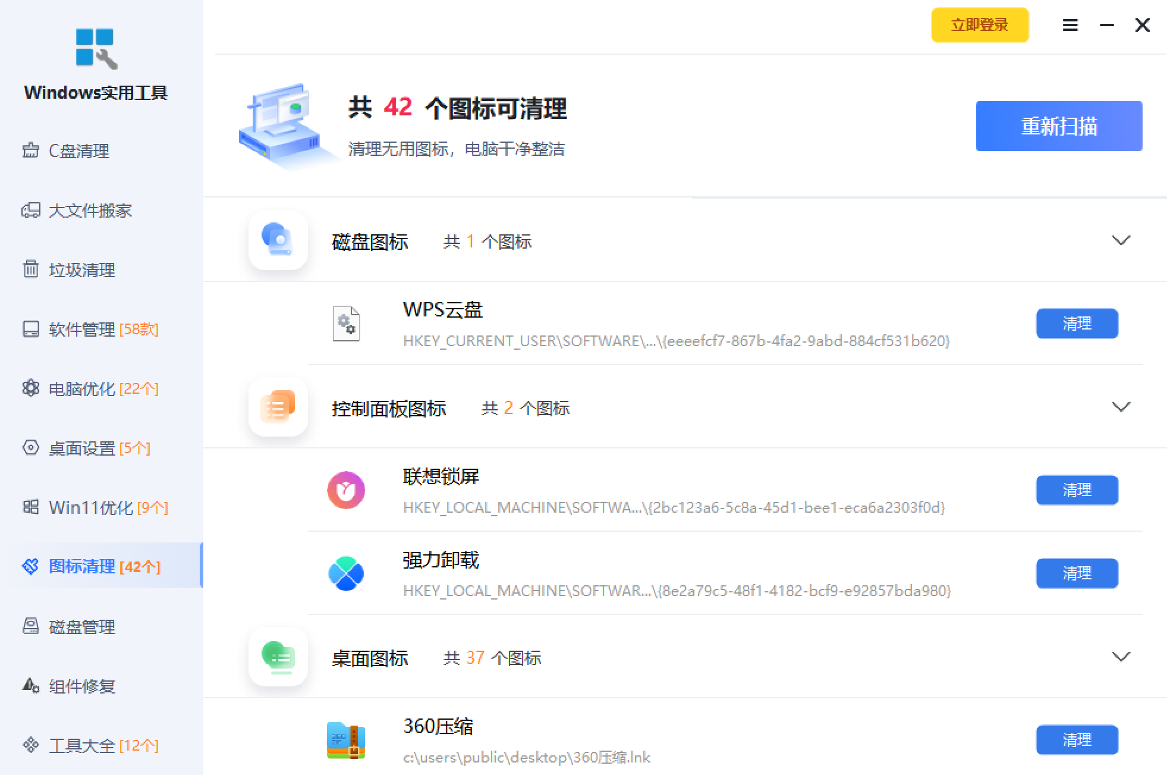This screenshot has width=1167, height=775.
Task: Click the WPS云盘 file icon
Action: tap(346, 324)
